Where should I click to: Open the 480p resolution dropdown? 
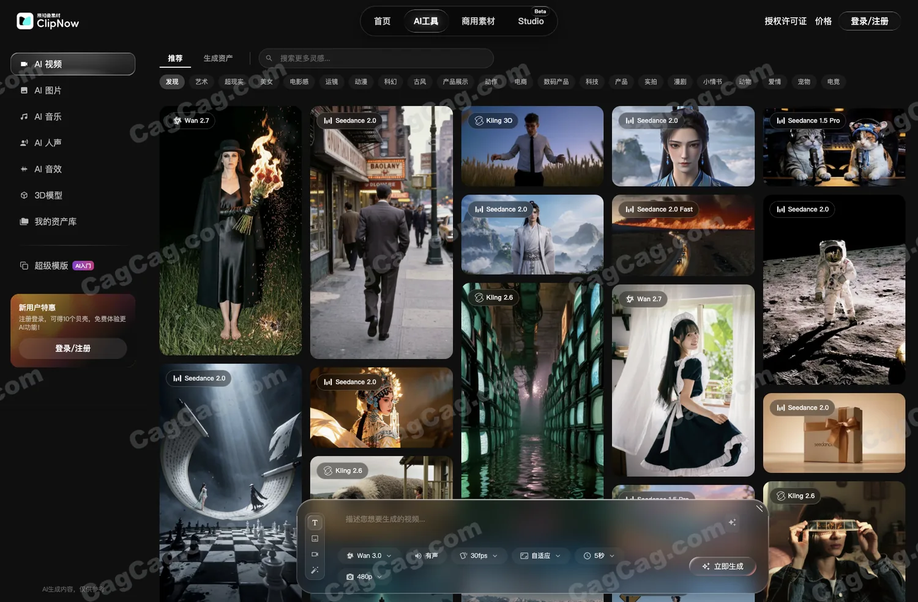[364, 577]
